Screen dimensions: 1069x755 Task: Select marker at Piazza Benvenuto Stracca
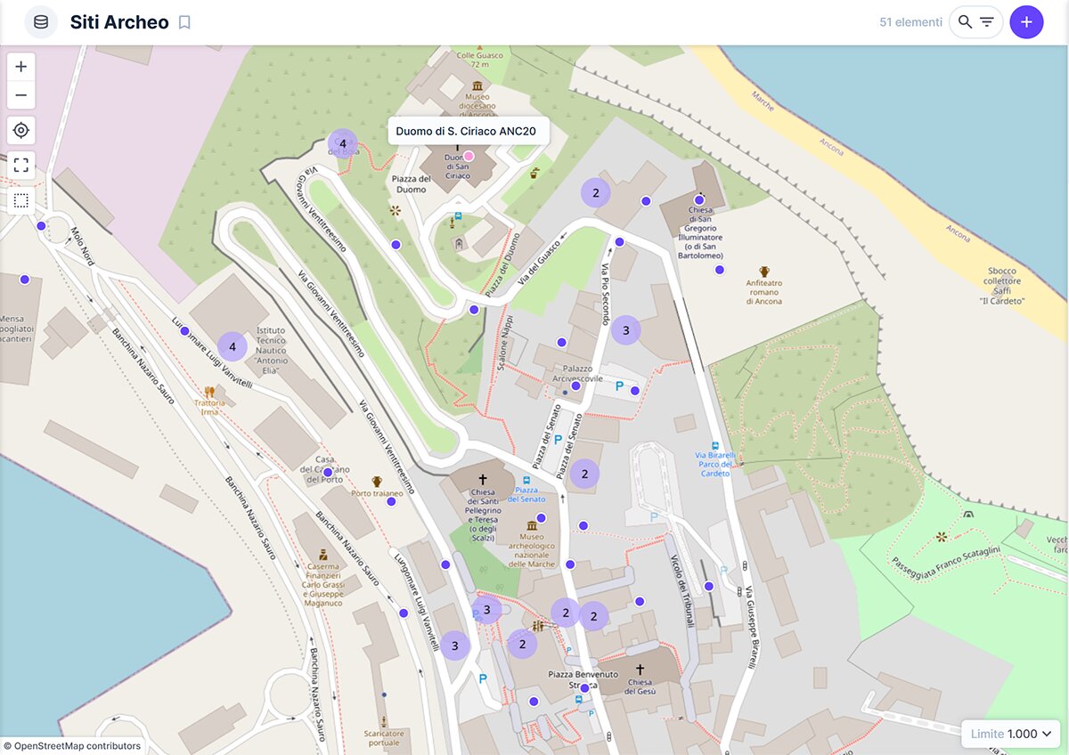pos(584,687)
